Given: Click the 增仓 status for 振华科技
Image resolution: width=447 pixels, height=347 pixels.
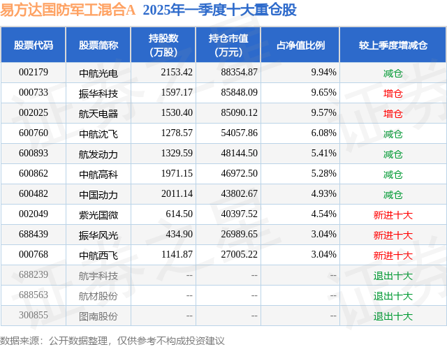Looking at the screenshot, I should [393, 94].
